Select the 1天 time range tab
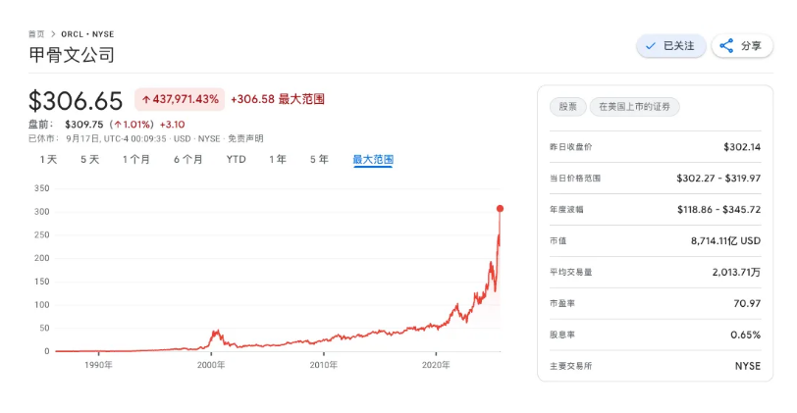 [x=48, y=159]
